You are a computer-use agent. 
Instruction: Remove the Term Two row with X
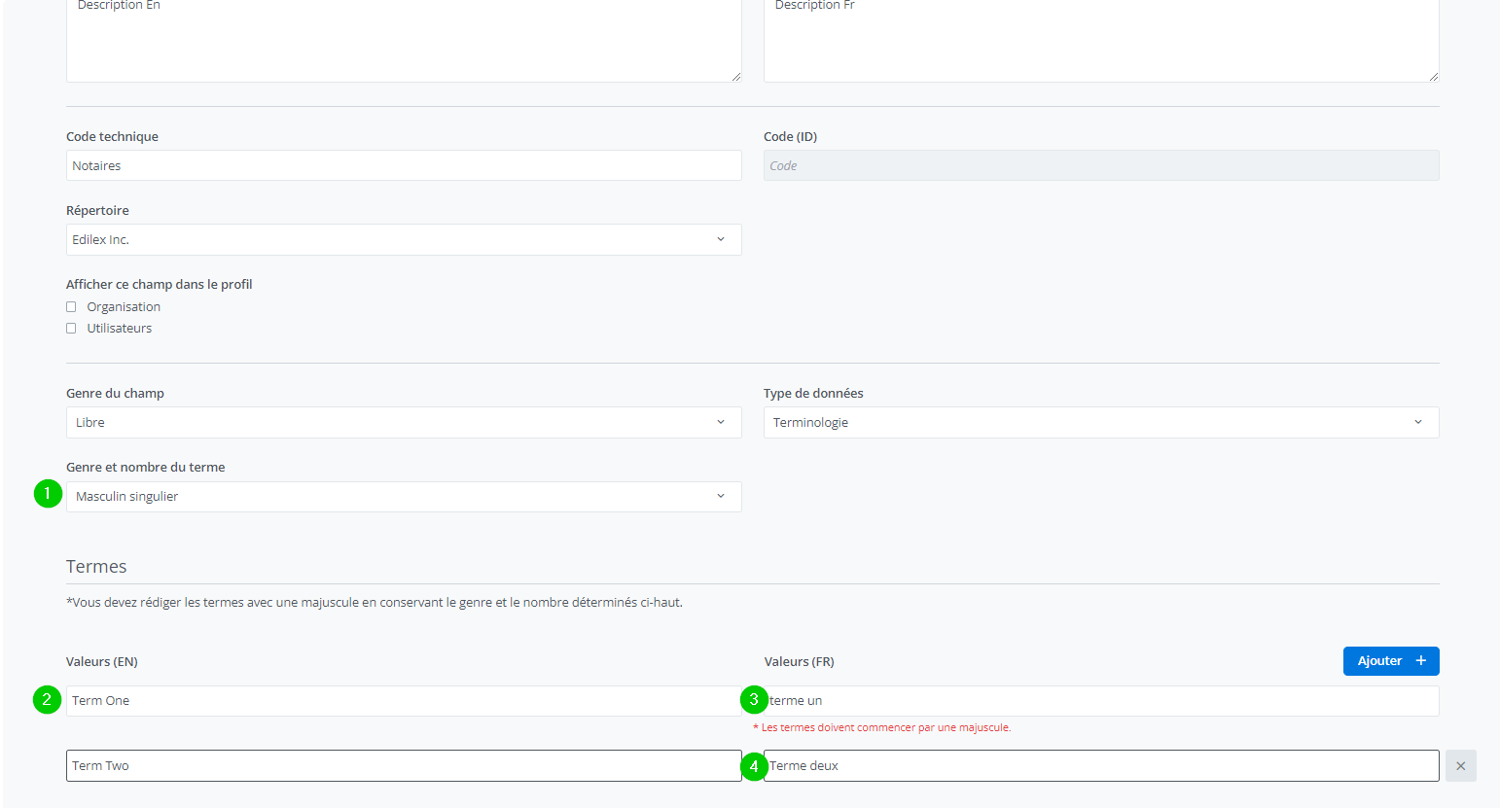click(x=1460, y=766)
